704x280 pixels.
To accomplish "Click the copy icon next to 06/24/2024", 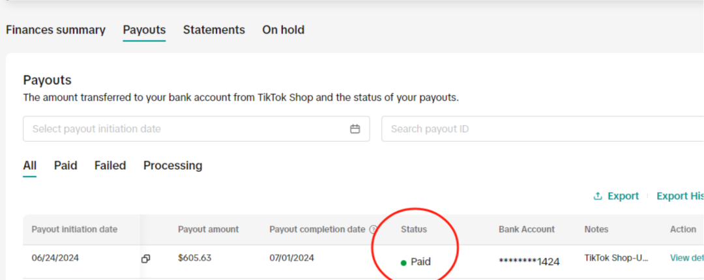I will click(x=145, y=259).
